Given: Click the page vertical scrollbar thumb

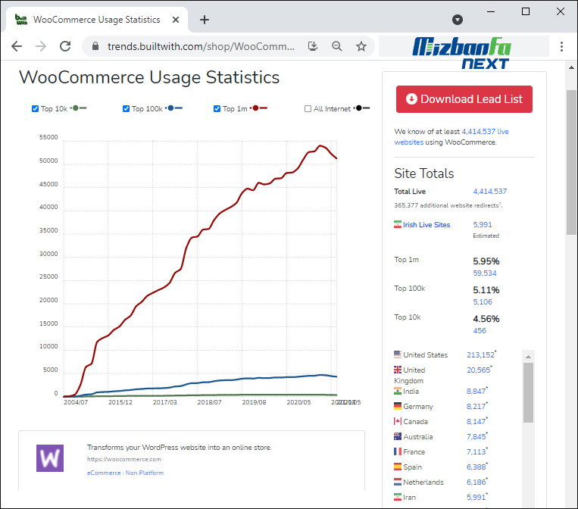Looking at the screenshot, I should [x=571, y=162].
